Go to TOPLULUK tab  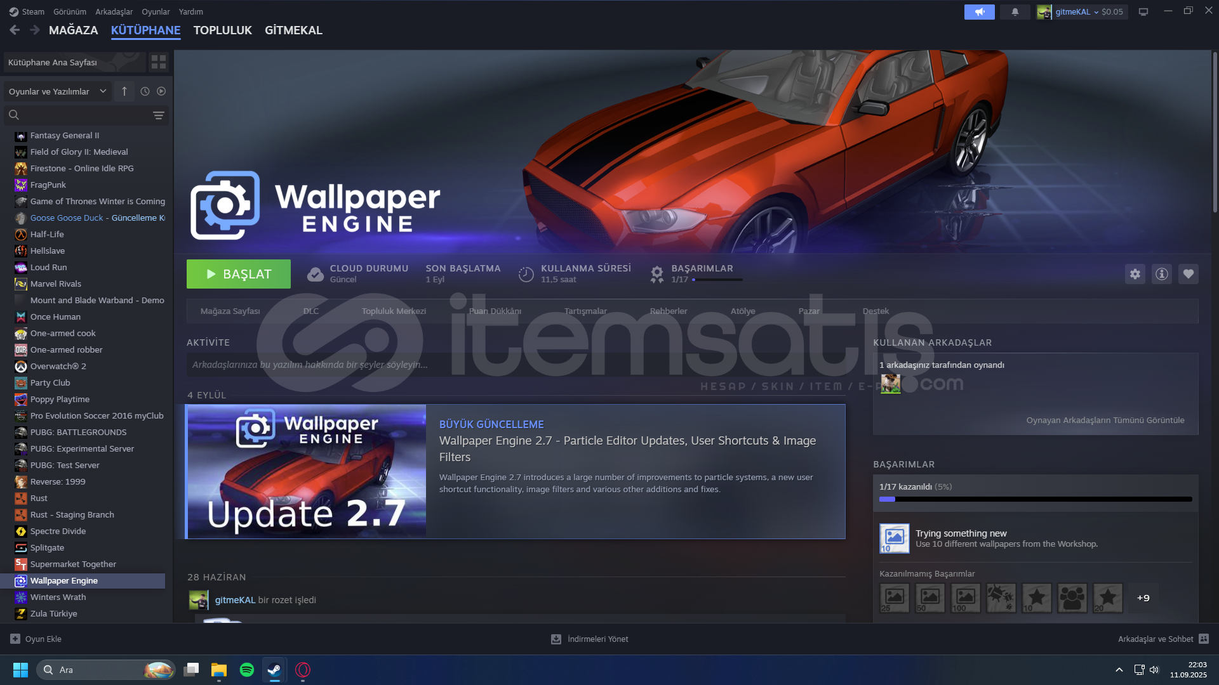click(223, 30)
